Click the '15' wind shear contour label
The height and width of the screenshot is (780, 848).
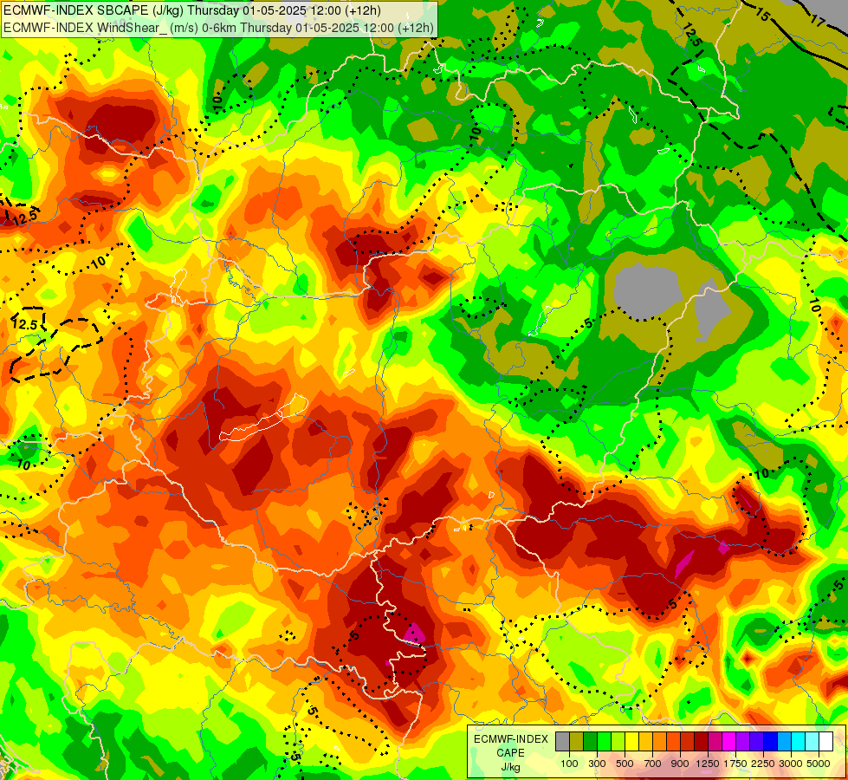coord(761,15)
